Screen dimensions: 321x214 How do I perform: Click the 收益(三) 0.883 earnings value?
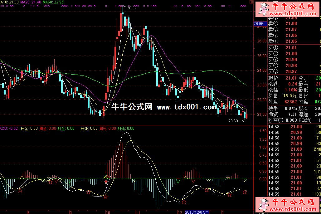pyautogui.click(x=291, y=120)
